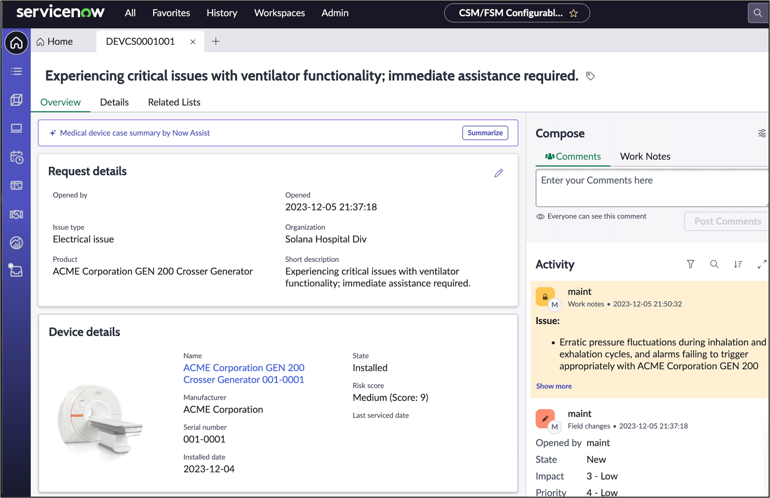Switch to the Overview tab

(x=60, y=102)
